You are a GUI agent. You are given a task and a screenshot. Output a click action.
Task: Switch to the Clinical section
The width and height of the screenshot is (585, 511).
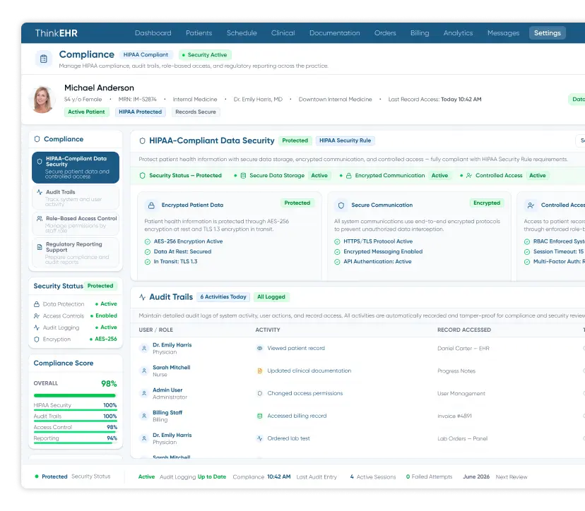(283, 32)
